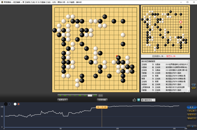Select the second recommended game row in the list
This screenshot has height=130, width=197.
tap(164, 67)
